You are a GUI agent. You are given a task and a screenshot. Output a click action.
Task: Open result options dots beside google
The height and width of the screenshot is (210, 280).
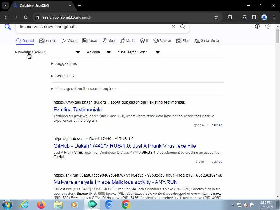click(x=208, y=126)
